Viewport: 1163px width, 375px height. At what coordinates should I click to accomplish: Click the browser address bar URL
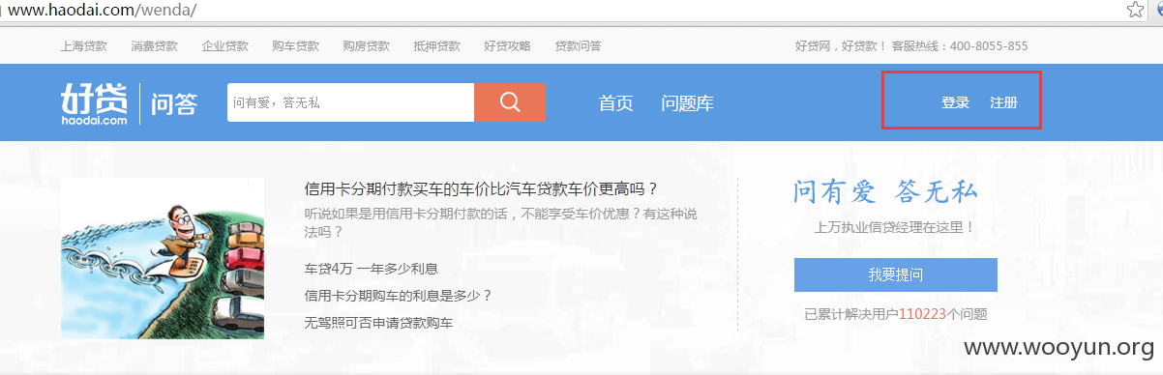[102, 11]
